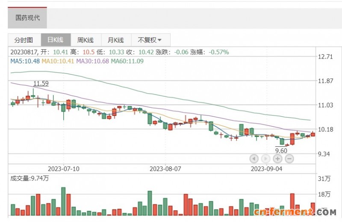This screenshot has width=342, height=222.
Task: Open the 不复权 adjustment dropdown
Action: tap(150, 40)
